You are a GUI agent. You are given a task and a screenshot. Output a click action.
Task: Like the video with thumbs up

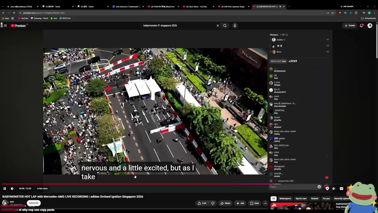click(x=202, y=203)
